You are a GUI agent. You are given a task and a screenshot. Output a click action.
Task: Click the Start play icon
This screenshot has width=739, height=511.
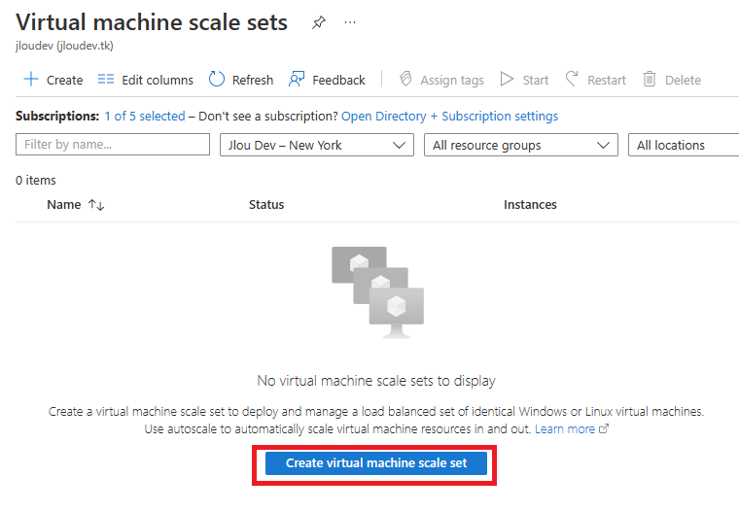click(507, 79)
